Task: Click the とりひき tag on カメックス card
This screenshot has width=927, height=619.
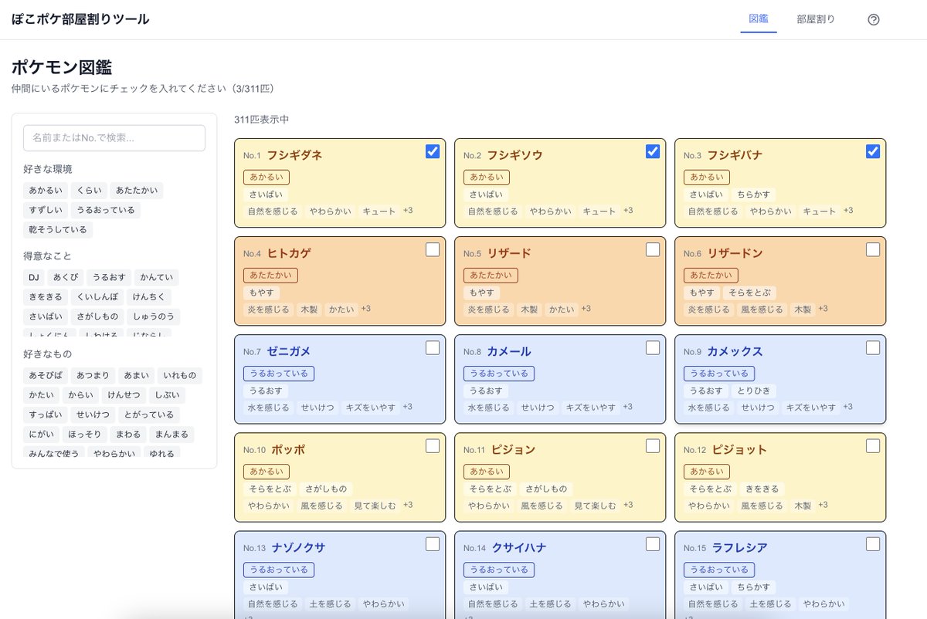Action: 754,391
